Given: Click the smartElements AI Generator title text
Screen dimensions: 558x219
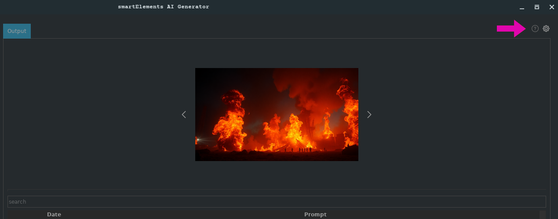Looking at the screenshot, I should [x=163, y=7].
